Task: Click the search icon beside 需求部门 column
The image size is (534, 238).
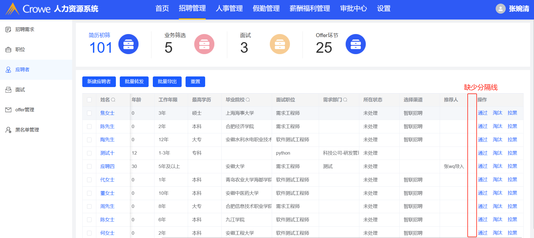Action: (x=345, y=100)
